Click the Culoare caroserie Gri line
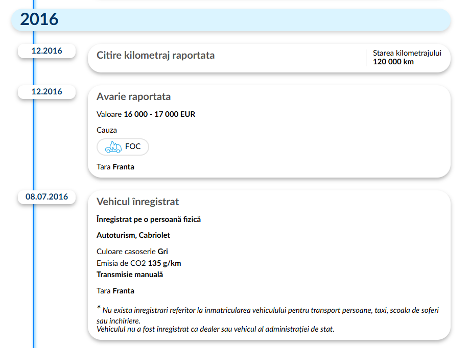The image size is (469, 348). [x=132, y=252]
